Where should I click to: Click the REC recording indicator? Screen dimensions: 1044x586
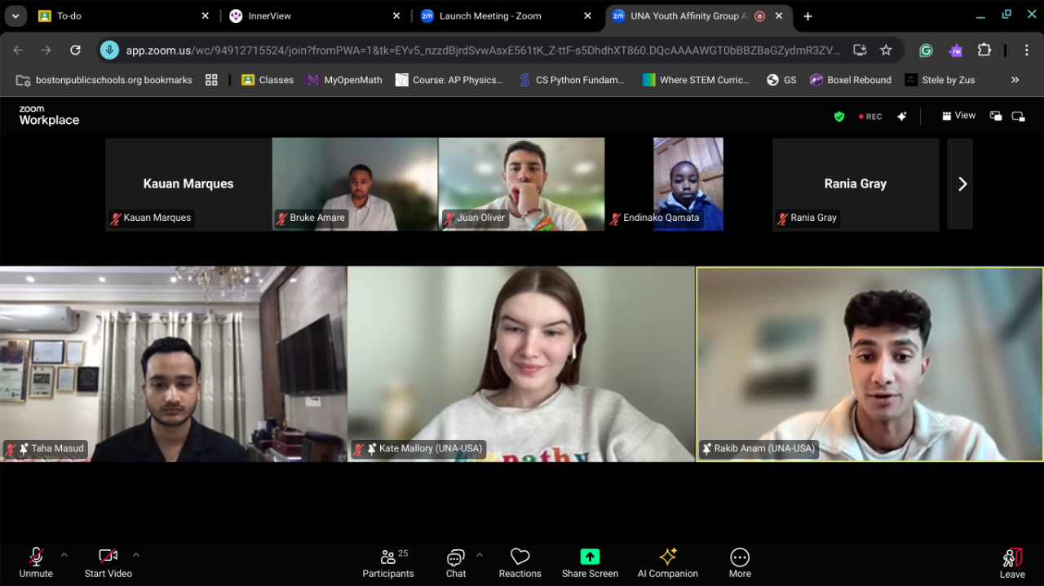coord(870,117)
